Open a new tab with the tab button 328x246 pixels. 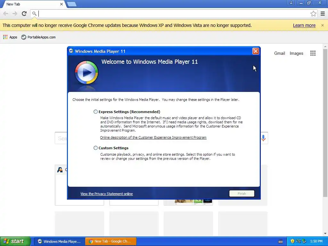point(72,4)
